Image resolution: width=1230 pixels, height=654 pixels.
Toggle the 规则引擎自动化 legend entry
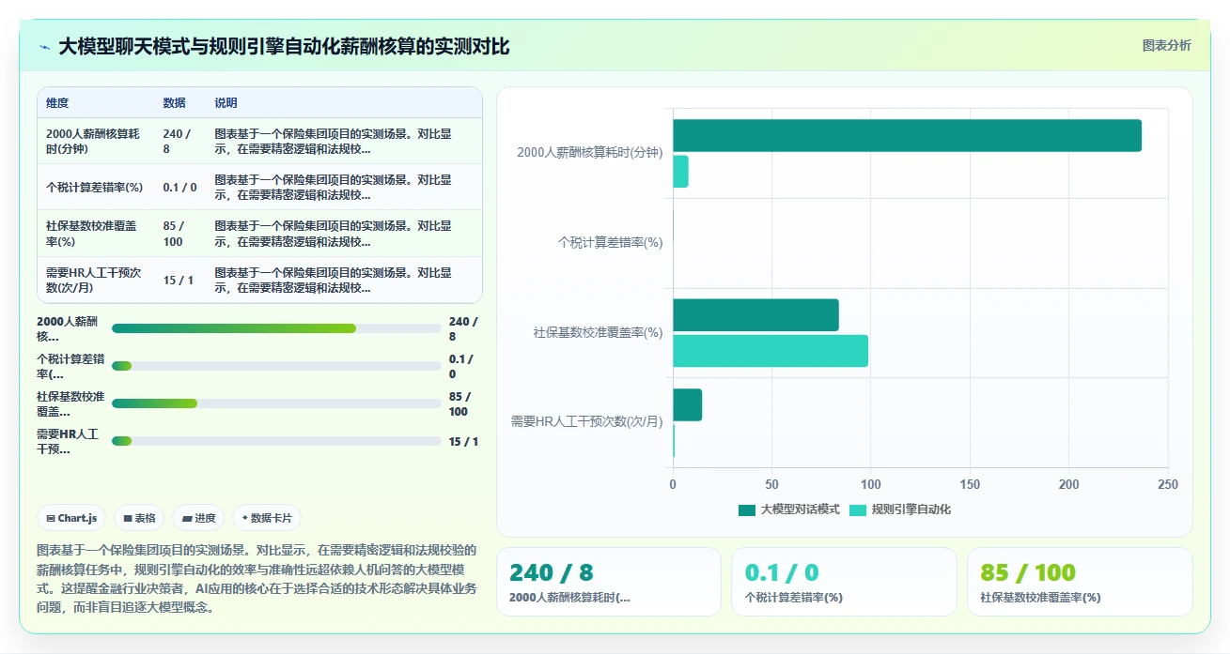(900, 510)
